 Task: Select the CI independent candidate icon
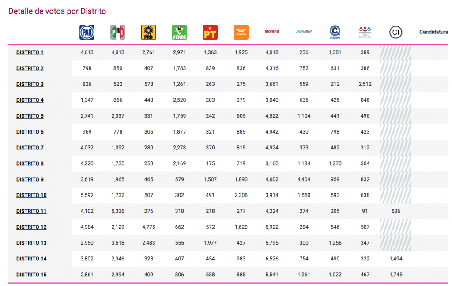[x=395, y=32]
